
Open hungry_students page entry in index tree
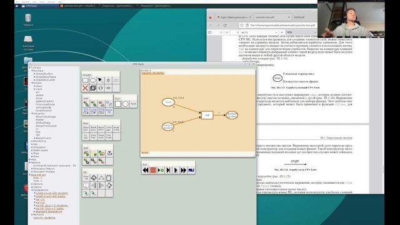click(x=44, y=217)
